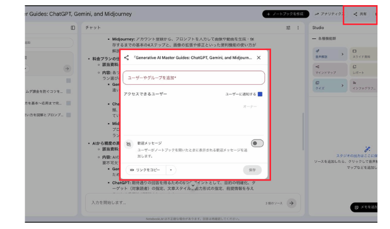This screenshot has height=229, width=390.
Task: Collapse the sources panel icon
Action: coord(73,27)
